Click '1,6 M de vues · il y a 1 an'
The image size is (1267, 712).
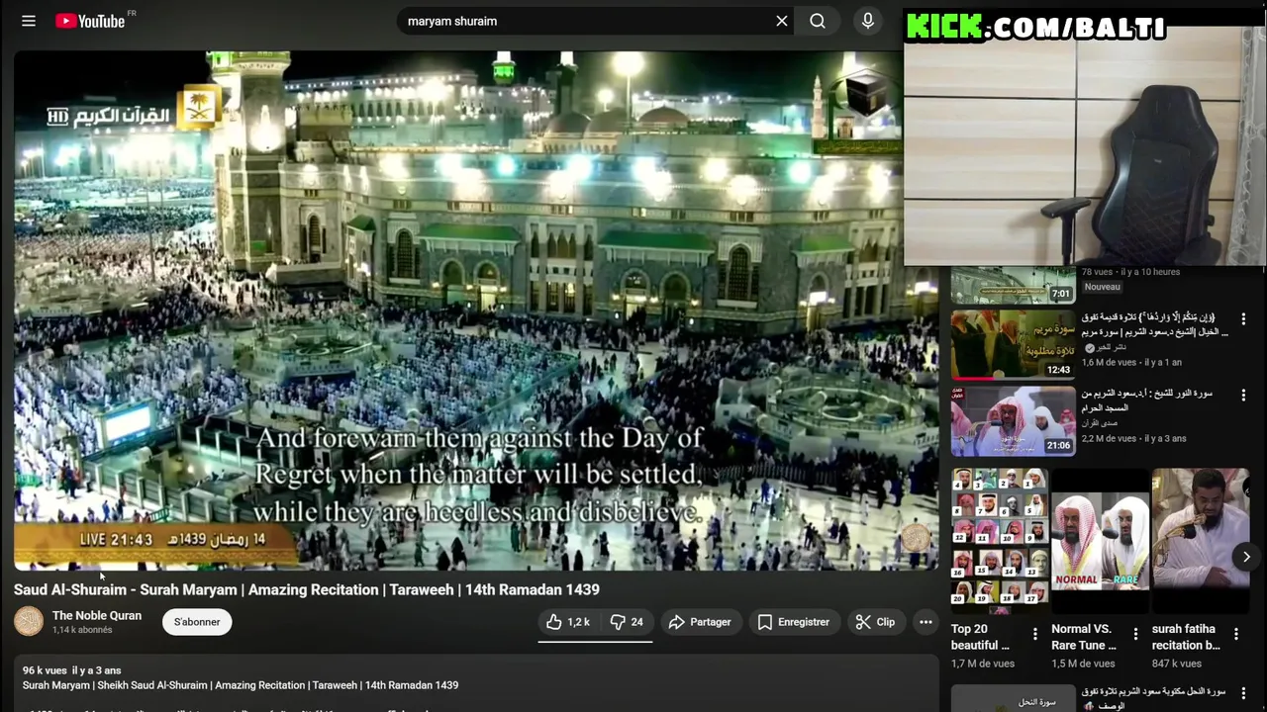1131,363
